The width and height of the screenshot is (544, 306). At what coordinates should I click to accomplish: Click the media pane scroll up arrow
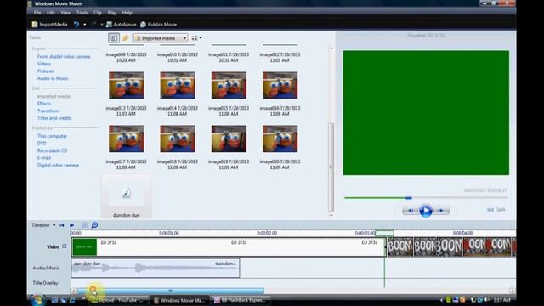(331, 48)
